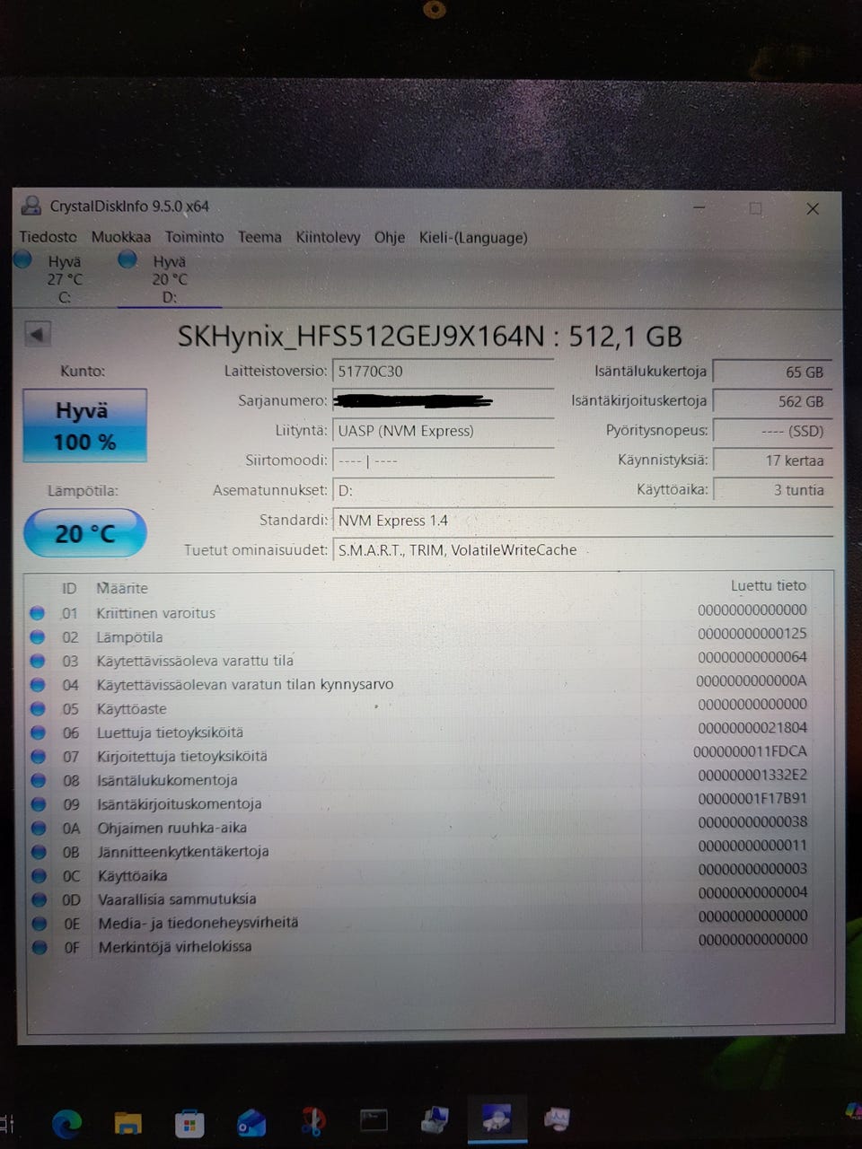This screenshot has height=1149, width=862.
Task: Click status dot for Merkintöjä virhelokissa
Action: click(40, 946)
